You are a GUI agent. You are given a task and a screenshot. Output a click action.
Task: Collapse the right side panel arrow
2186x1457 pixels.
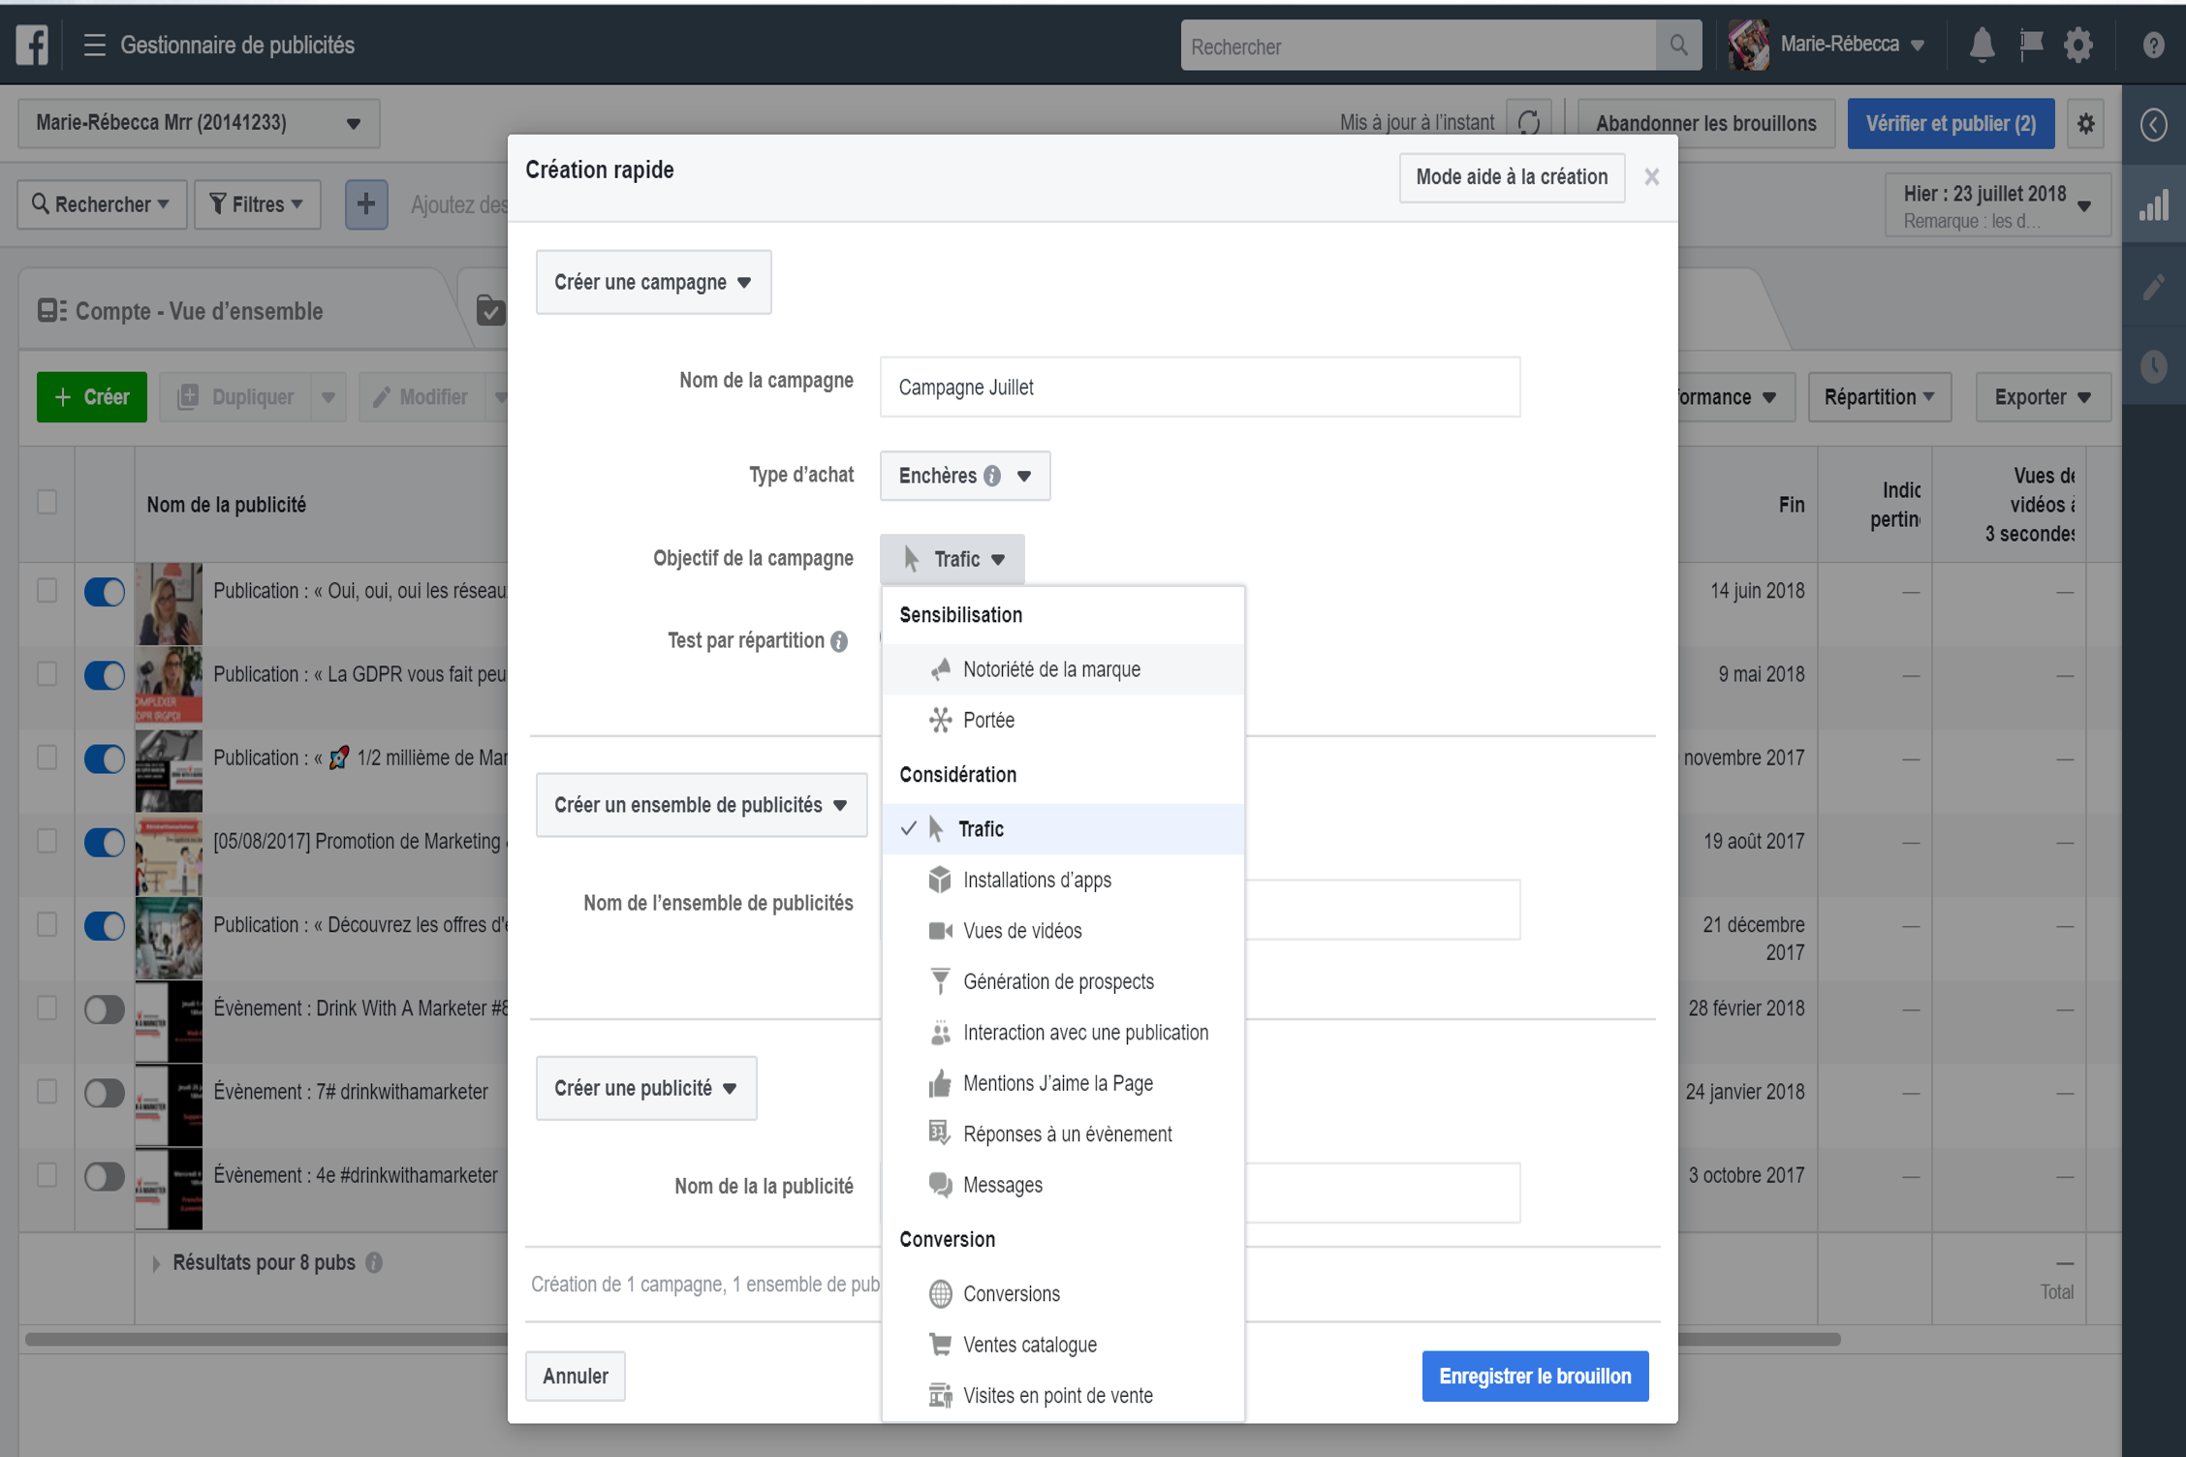[x=2153, y=124]
